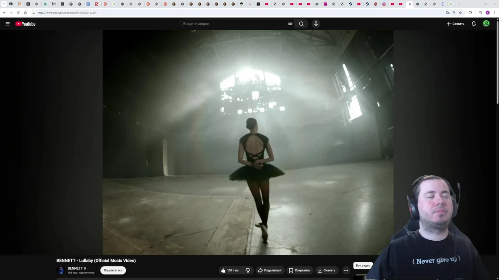Open a new browser tab with plus
499x280 pixels.
[x=459, y=4]
